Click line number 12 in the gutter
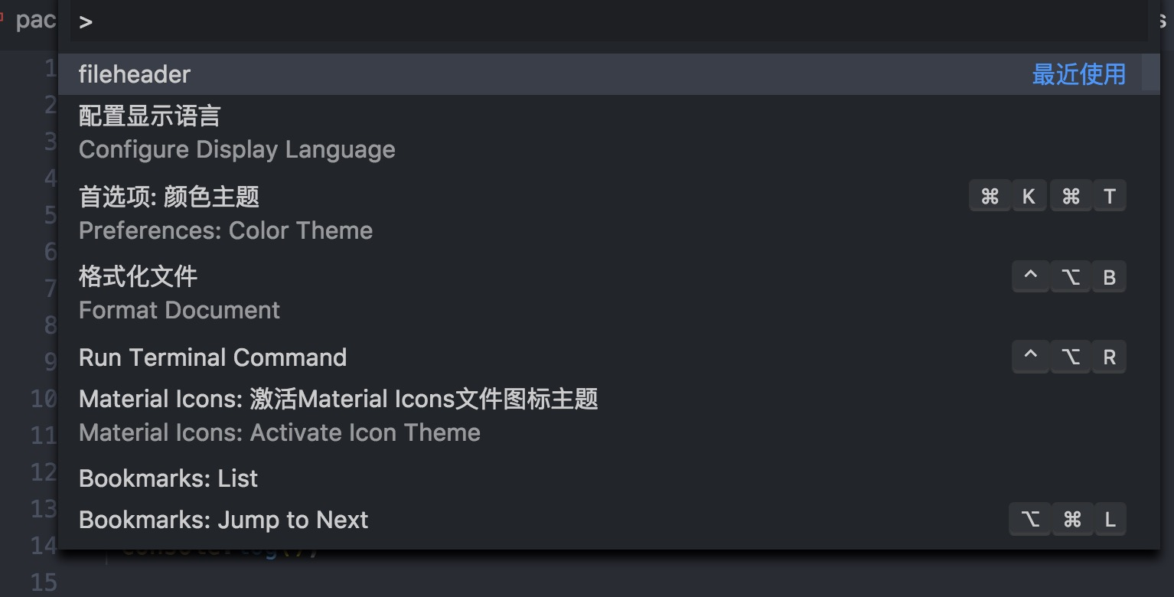Screen dimensions: 1174x597 click(44, 472)
